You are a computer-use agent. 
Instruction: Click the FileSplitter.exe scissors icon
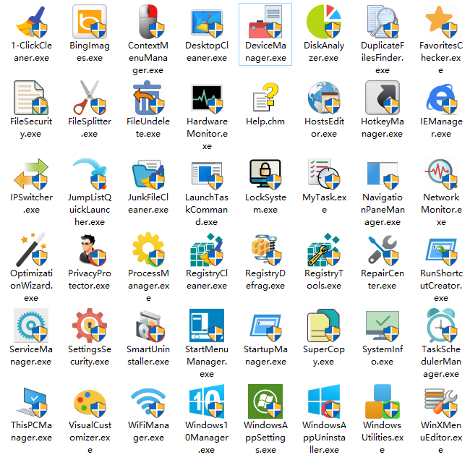(x=90, y=98)
